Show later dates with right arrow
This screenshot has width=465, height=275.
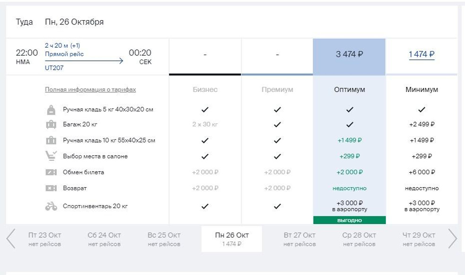click(453, 239)
